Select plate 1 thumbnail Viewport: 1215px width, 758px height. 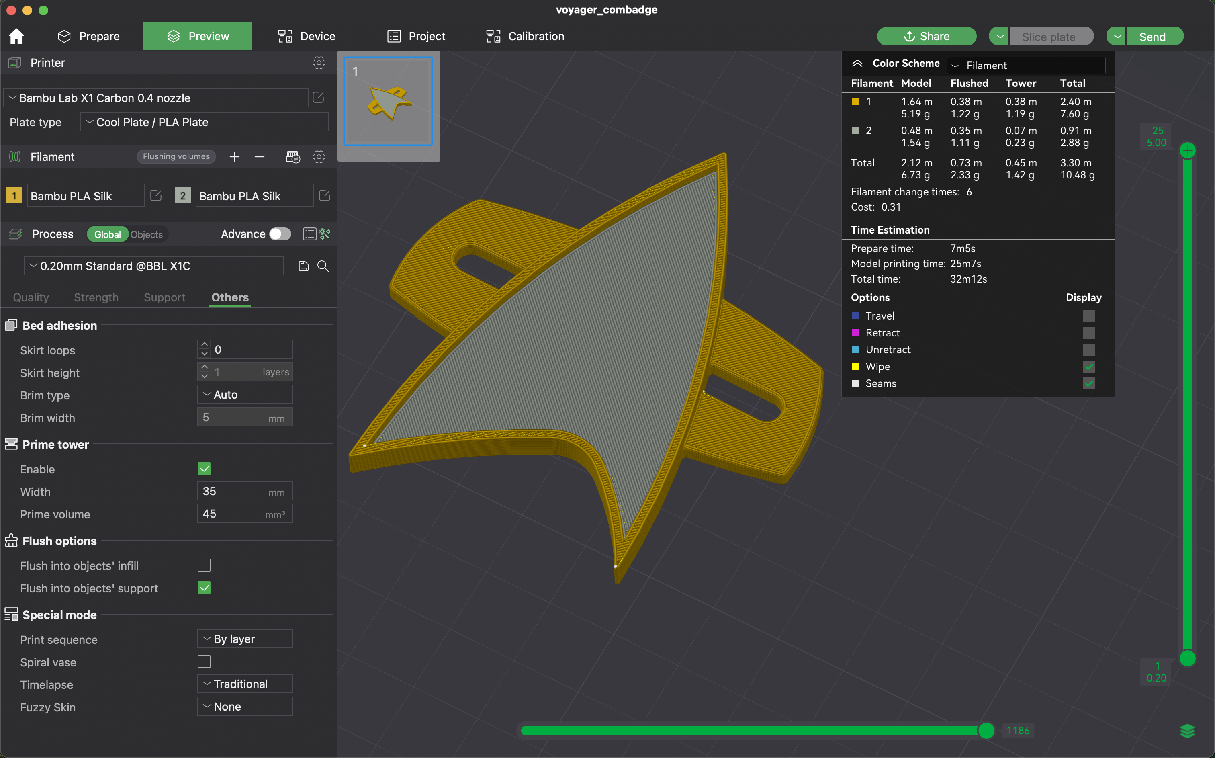click(x=388, y=101)
